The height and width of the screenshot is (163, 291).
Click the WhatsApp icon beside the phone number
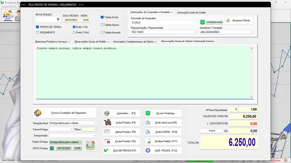[x=203, y=22]
